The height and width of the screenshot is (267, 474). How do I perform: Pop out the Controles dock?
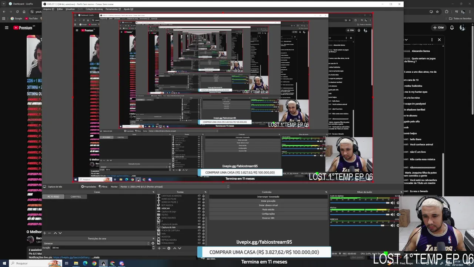point(326,192)
